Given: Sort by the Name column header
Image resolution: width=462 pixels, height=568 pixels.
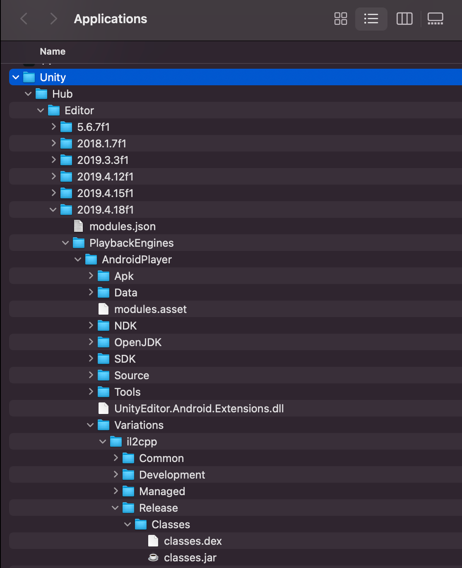Looking at the screenshot, I should click(x=53, y=51).
